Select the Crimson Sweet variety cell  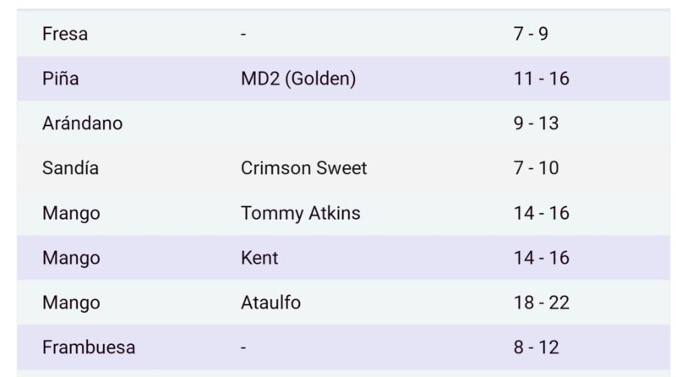point(303,168)
